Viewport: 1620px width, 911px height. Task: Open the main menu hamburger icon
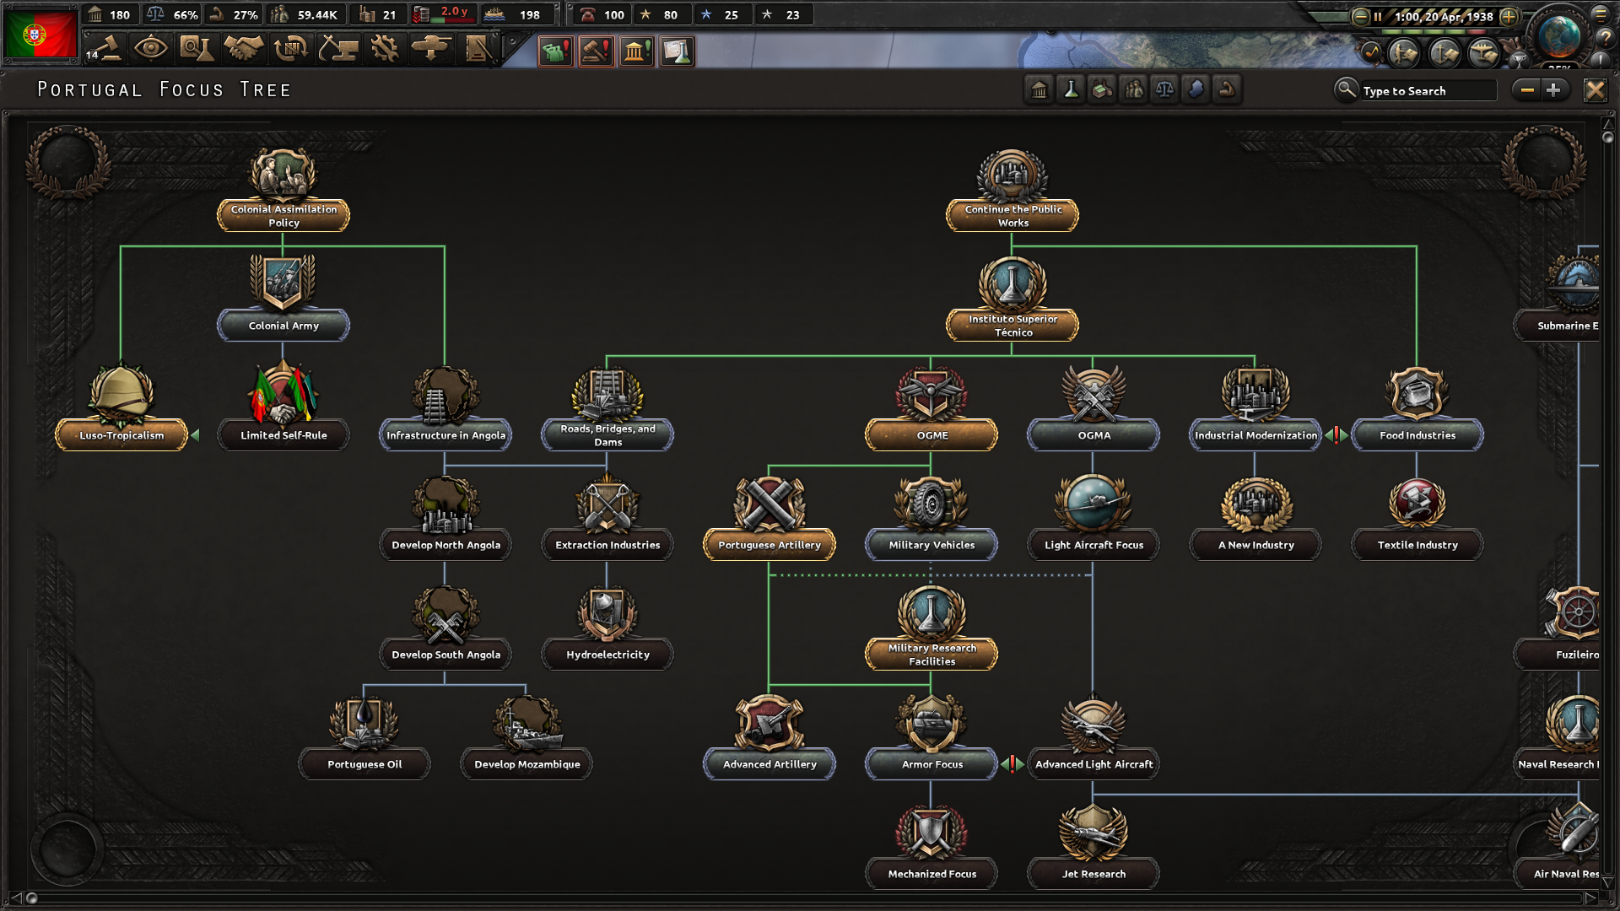tap(1601, 13)
